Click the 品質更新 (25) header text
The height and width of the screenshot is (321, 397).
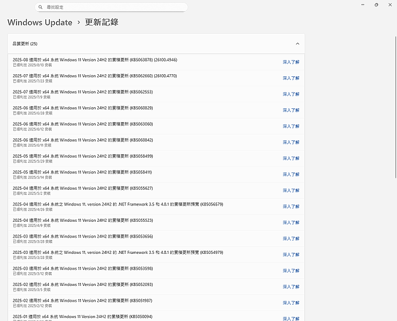25,44
